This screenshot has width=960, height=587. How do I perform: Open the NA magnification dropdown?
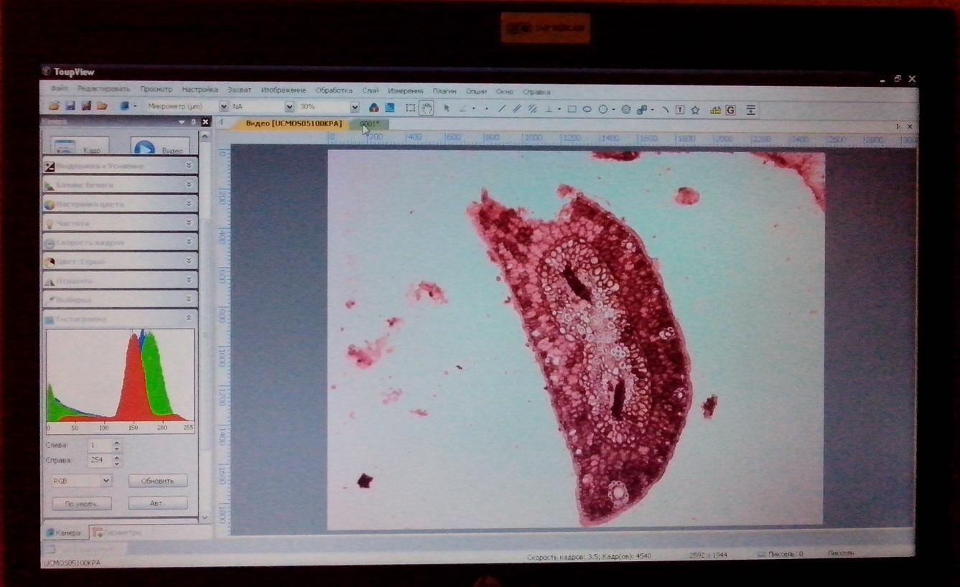click(289, 107)
